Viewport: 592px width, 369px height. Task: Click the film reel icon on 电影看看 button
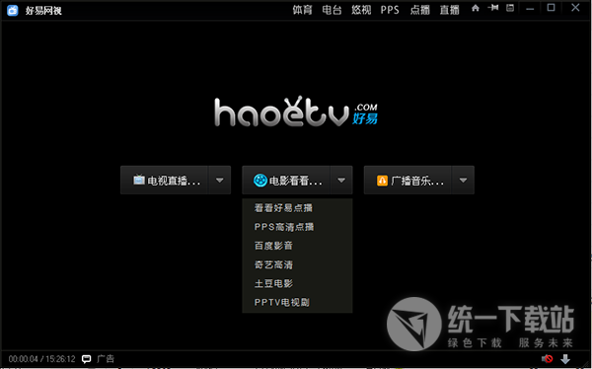260,181
